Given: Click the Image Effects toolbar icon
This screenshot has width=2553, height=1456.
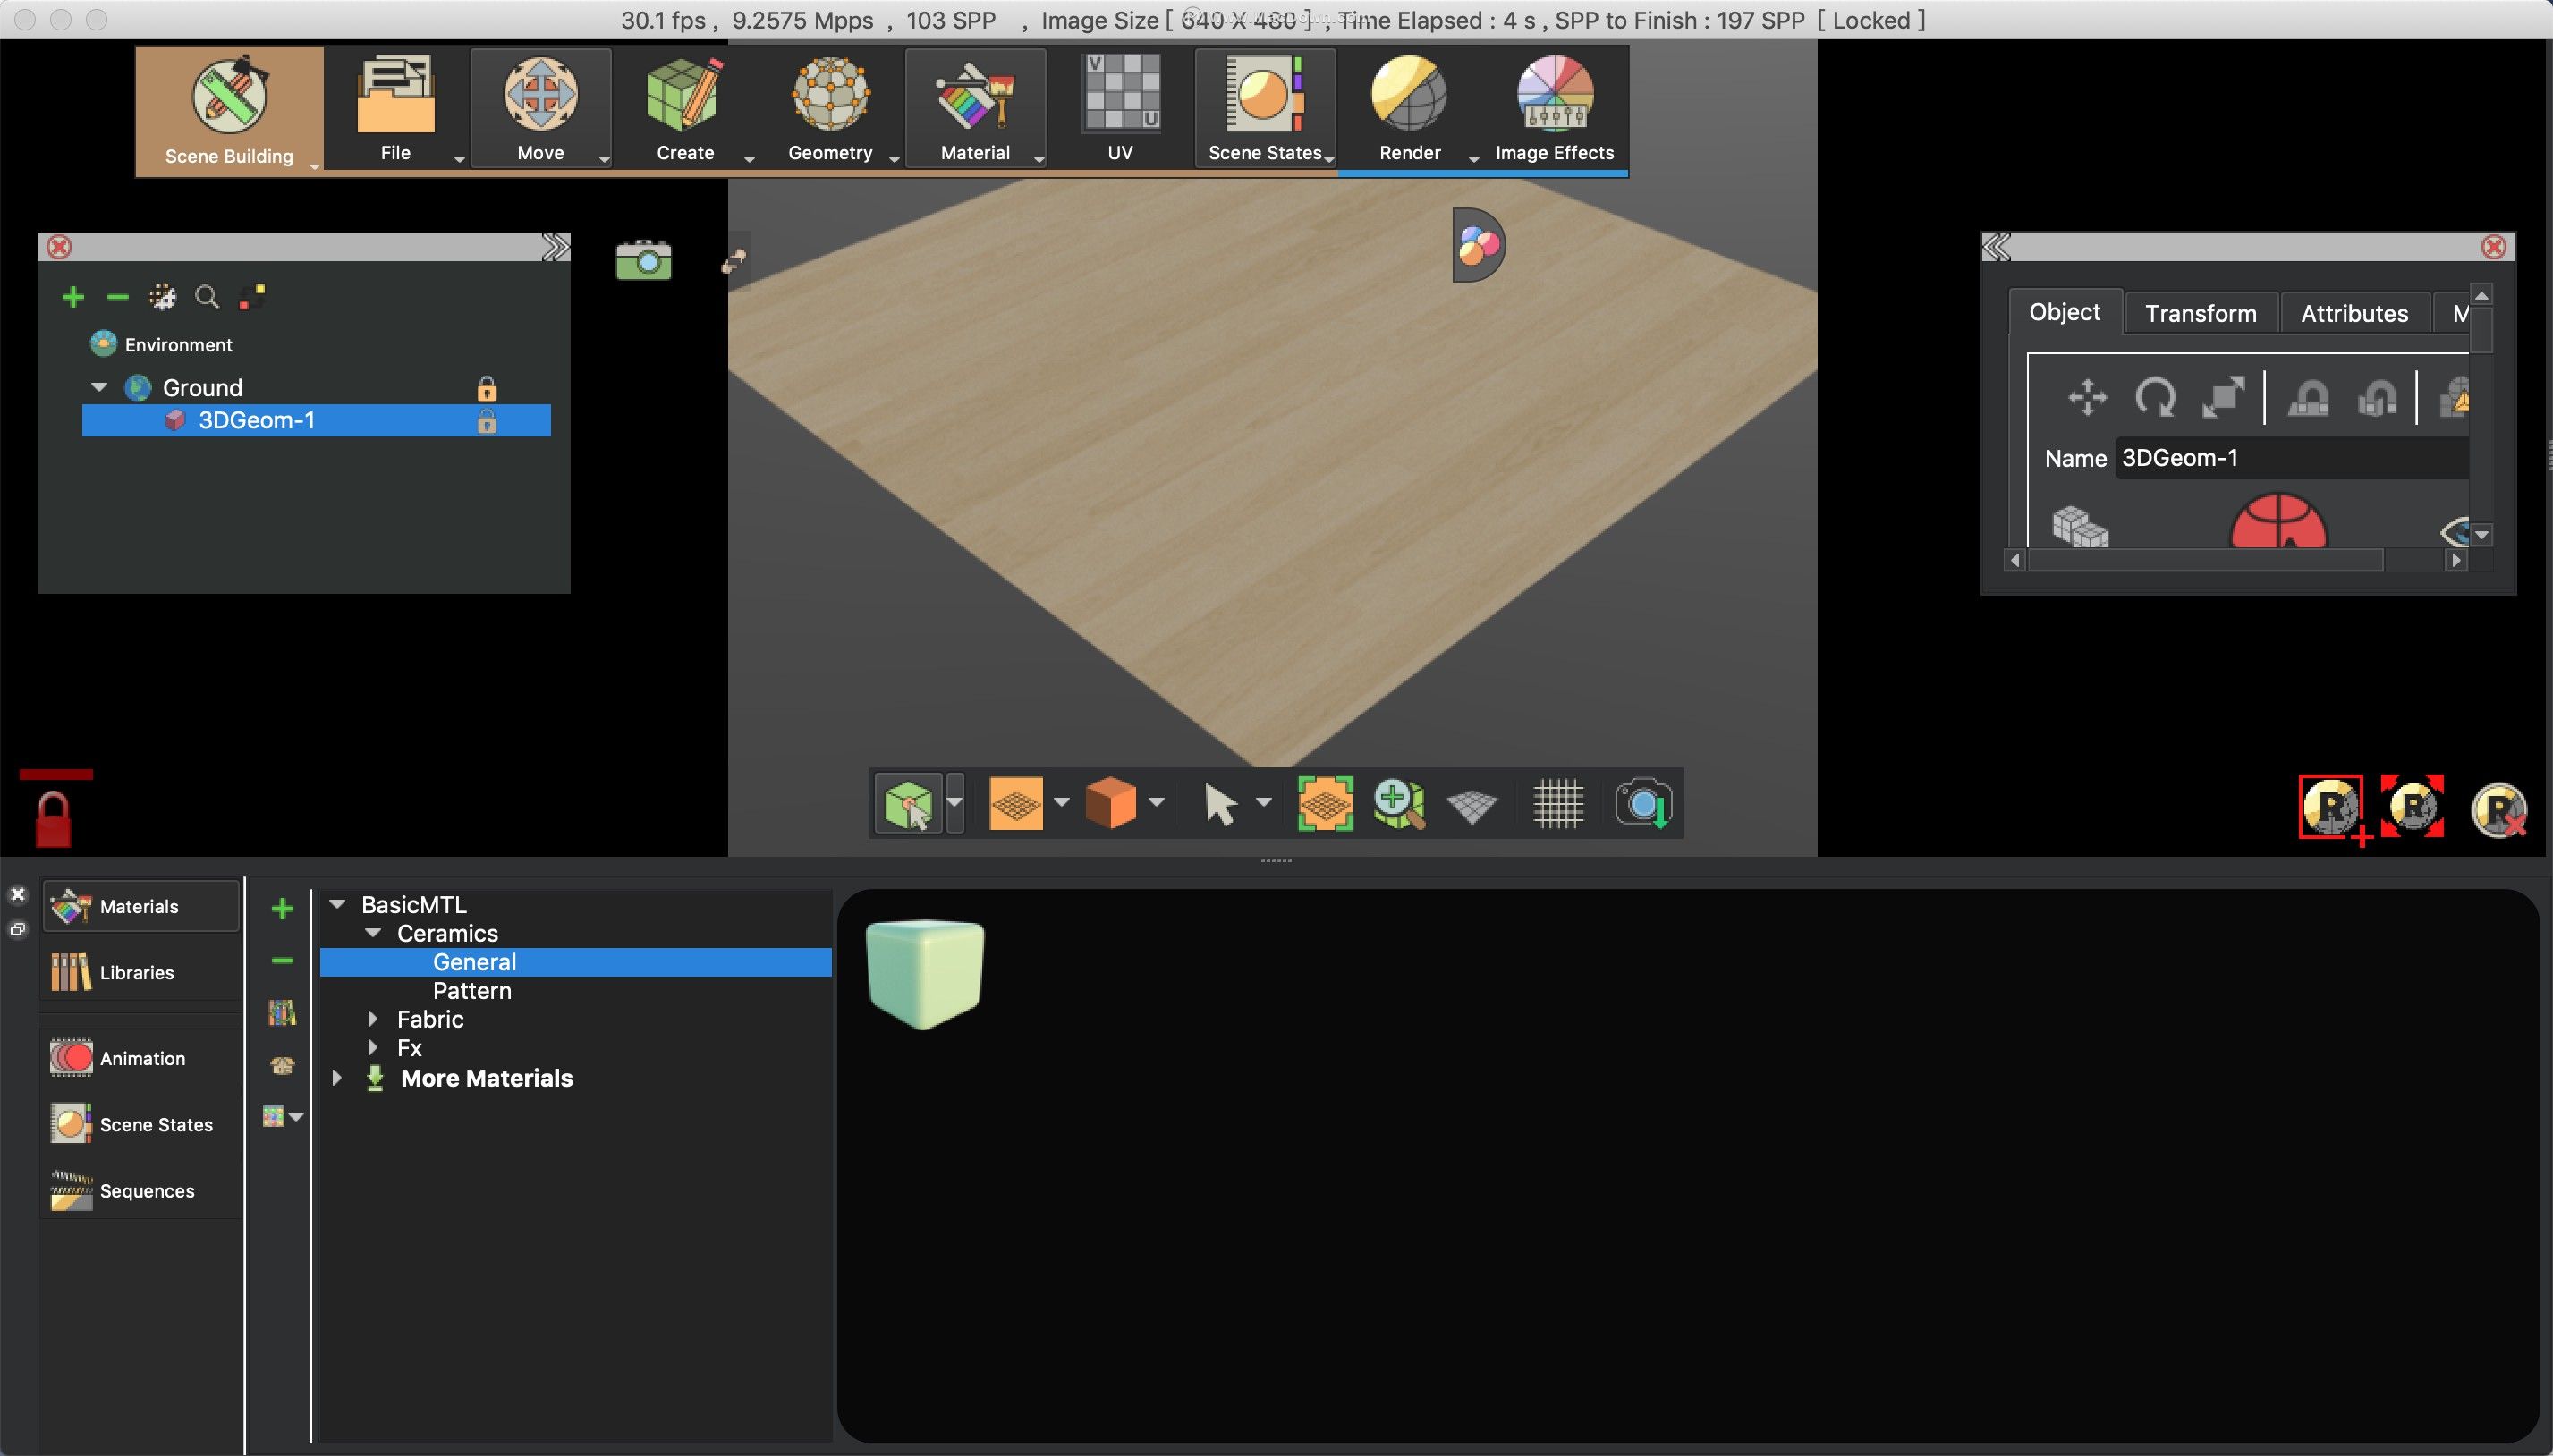Looking at the screenshot, I should coord(1554,94).
